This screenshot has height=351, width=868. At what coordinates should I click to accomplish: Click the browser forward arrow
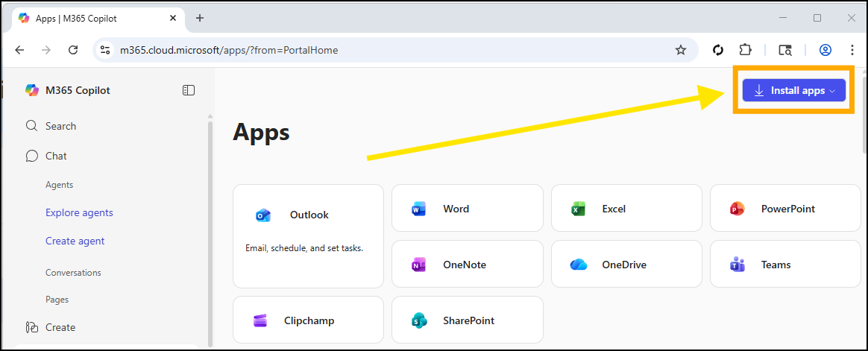46,51
